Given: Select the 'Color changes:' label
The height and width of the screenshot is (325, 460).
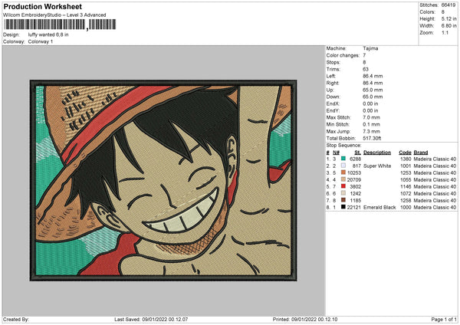Looking at the screenshot, I should [343, 55].
